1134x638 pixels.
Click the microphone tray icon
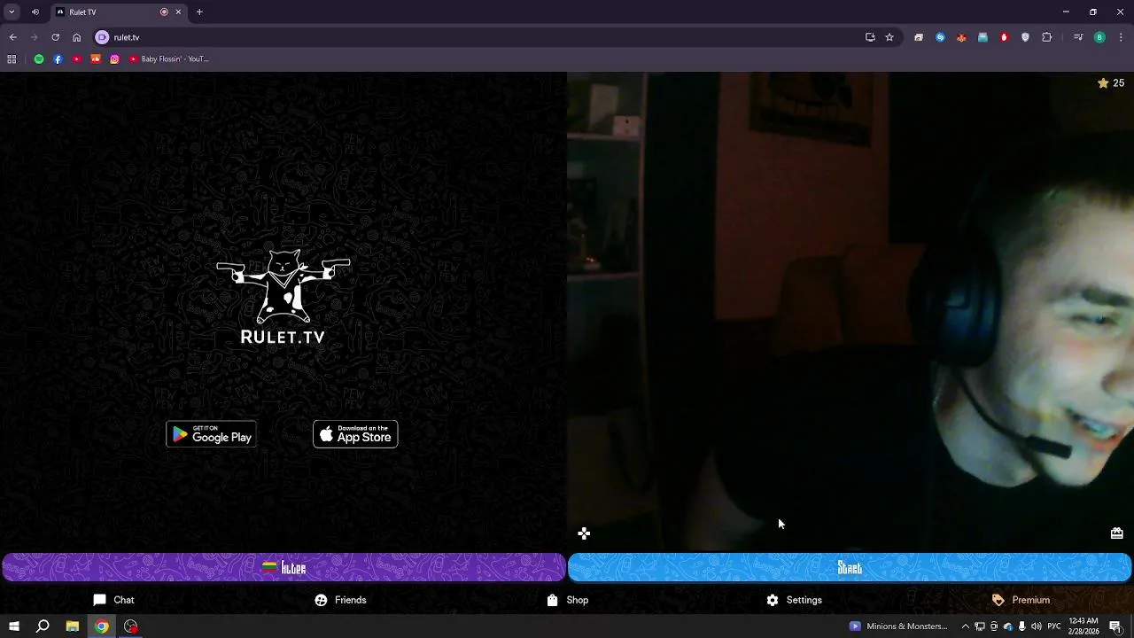click(1022, 626)
